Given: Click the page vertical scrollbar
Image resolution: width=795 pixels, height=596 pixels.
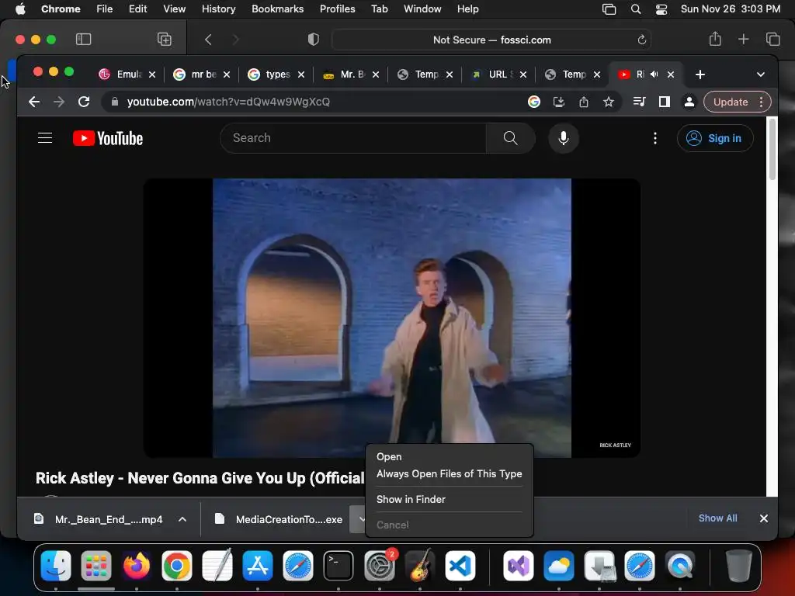Looking at the screenshot, I should [772, 149].
